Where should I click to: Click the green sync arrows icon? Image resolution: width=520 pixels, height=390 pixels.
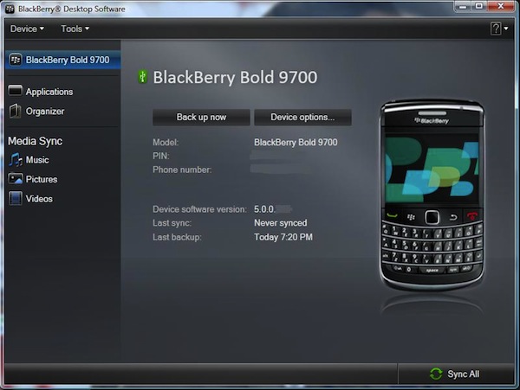tap(436, 374)
